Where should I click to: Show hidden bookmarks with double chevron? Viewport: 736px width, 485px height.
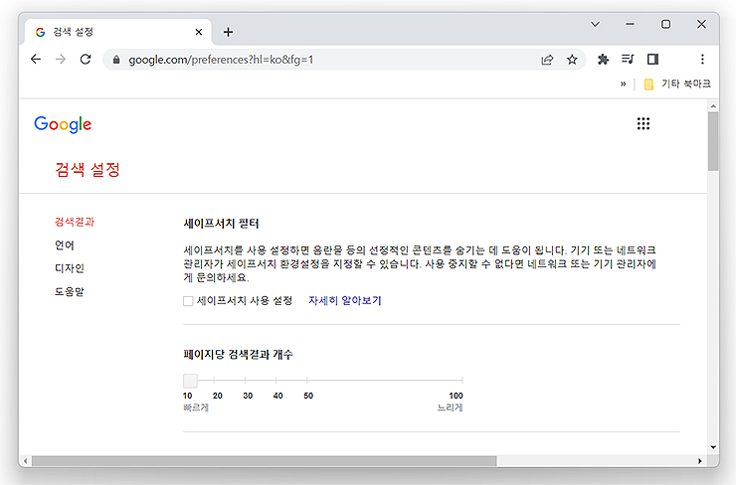[x=623, y=83]
